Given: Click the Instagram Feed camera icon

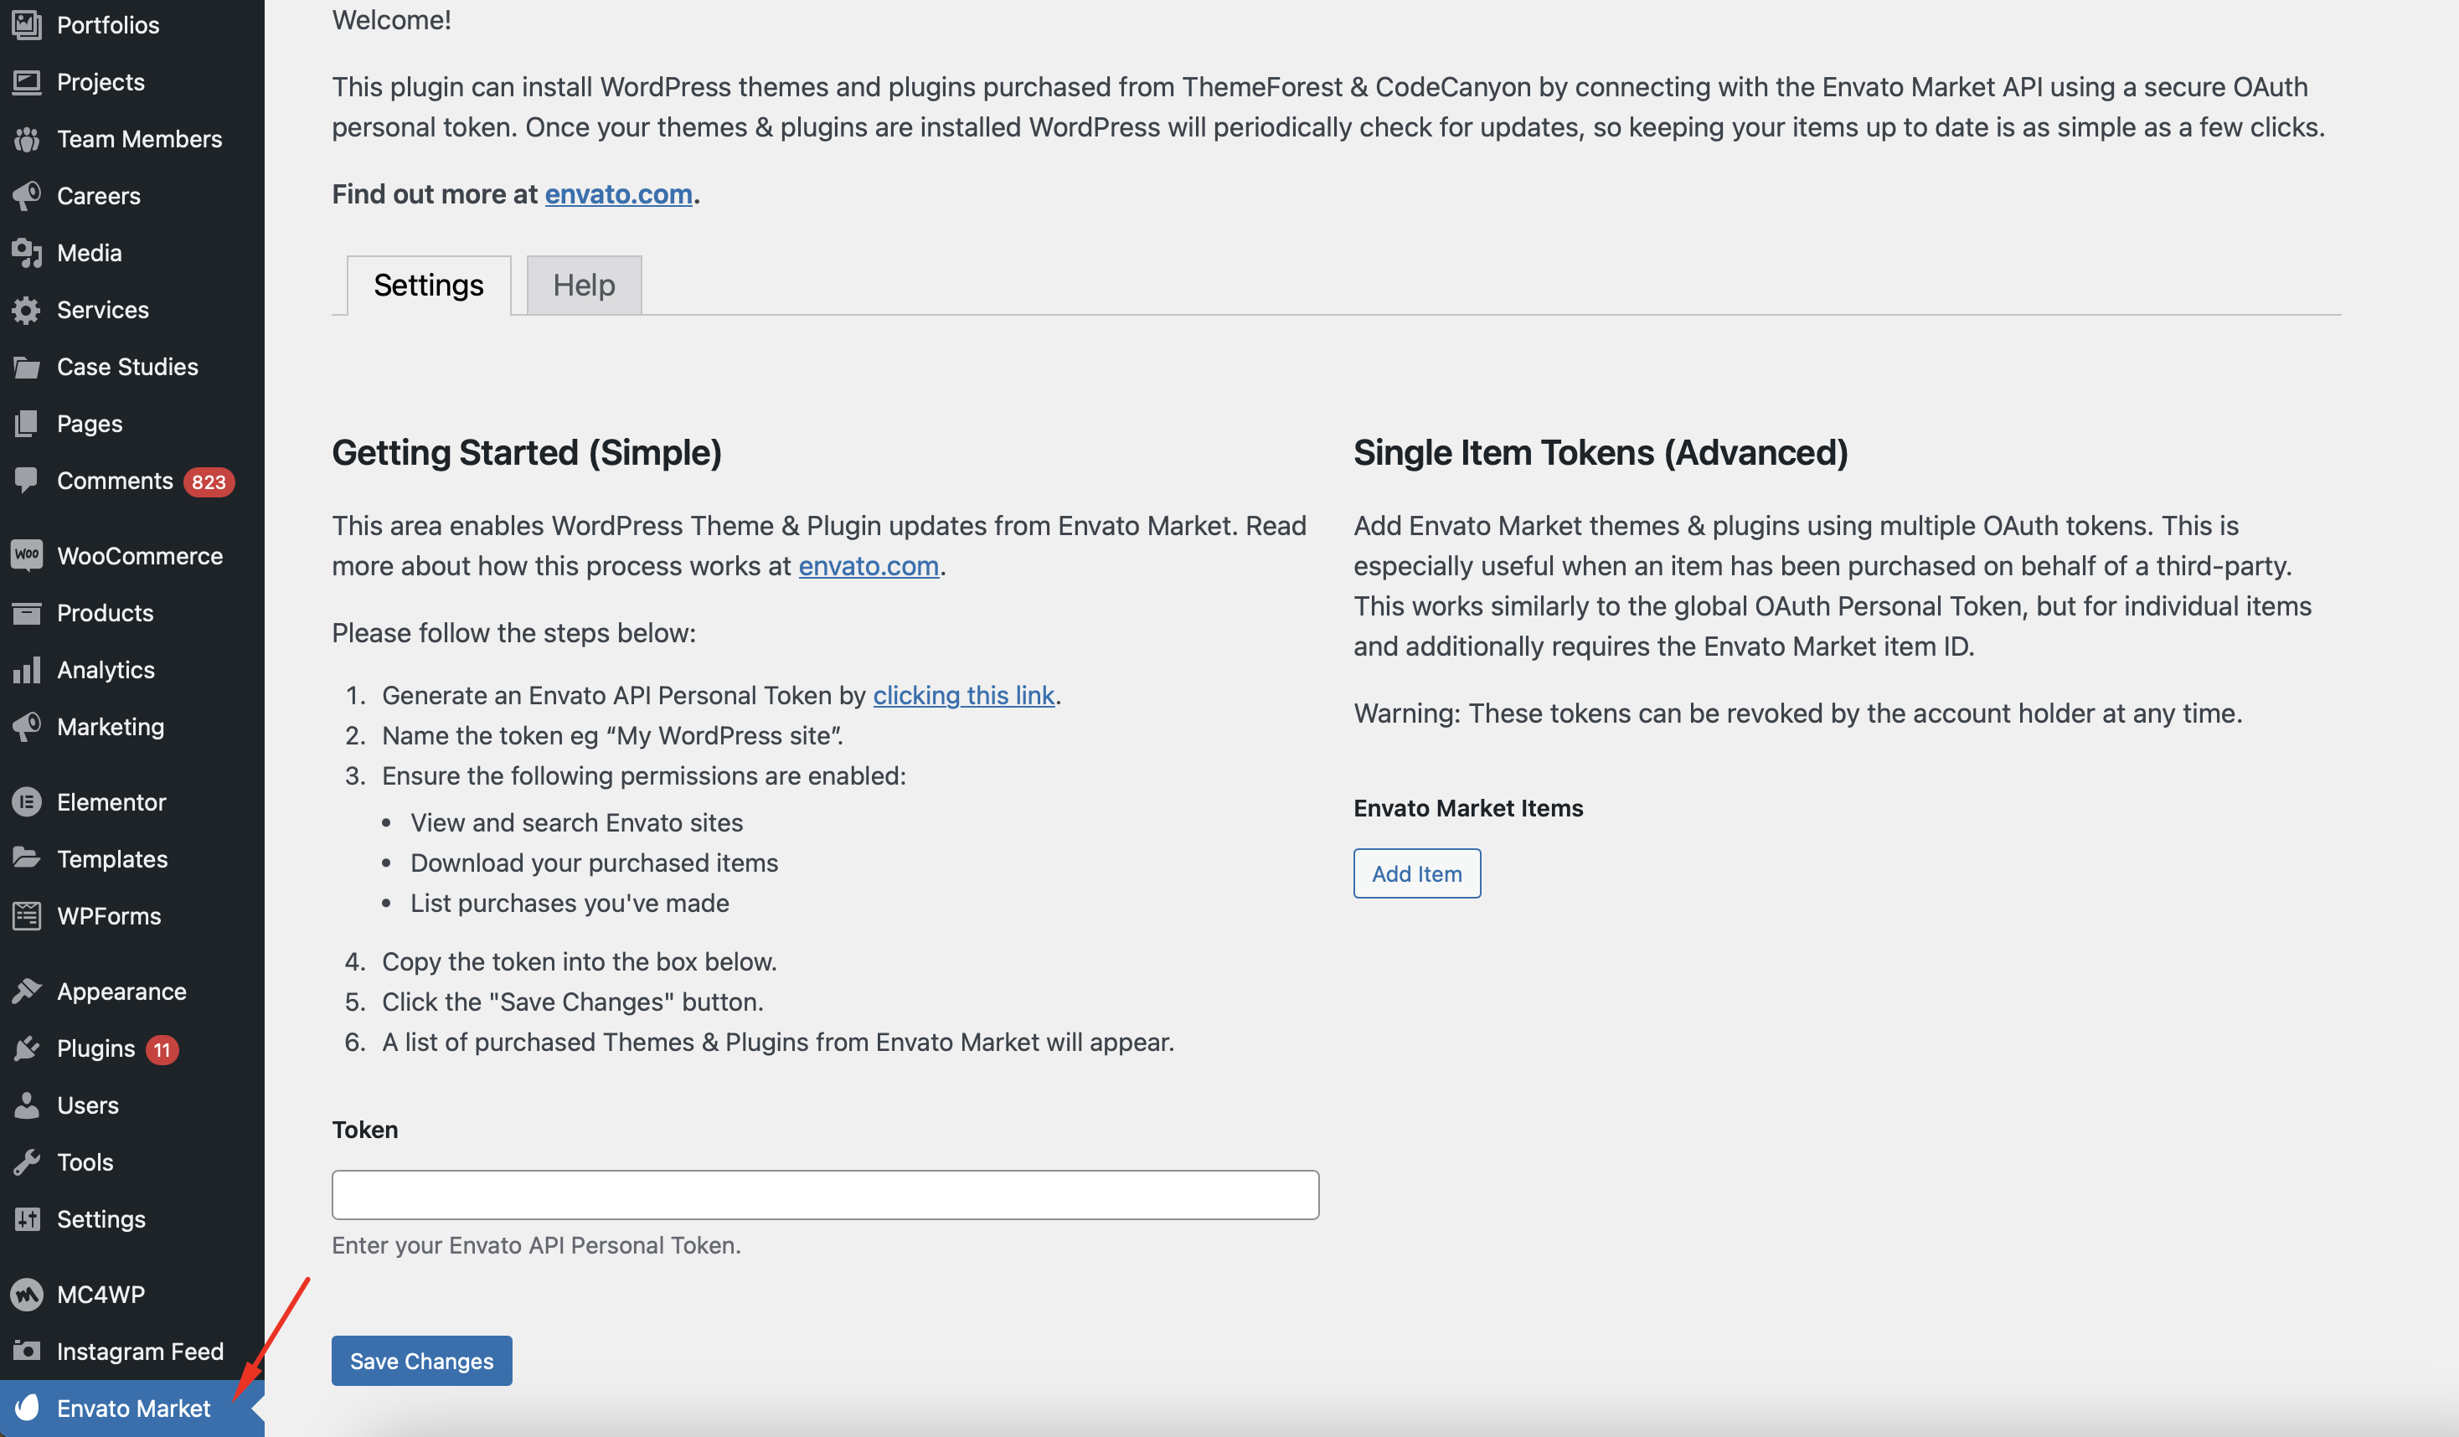Looking at the screenshot, I should tap(26, 1351).
